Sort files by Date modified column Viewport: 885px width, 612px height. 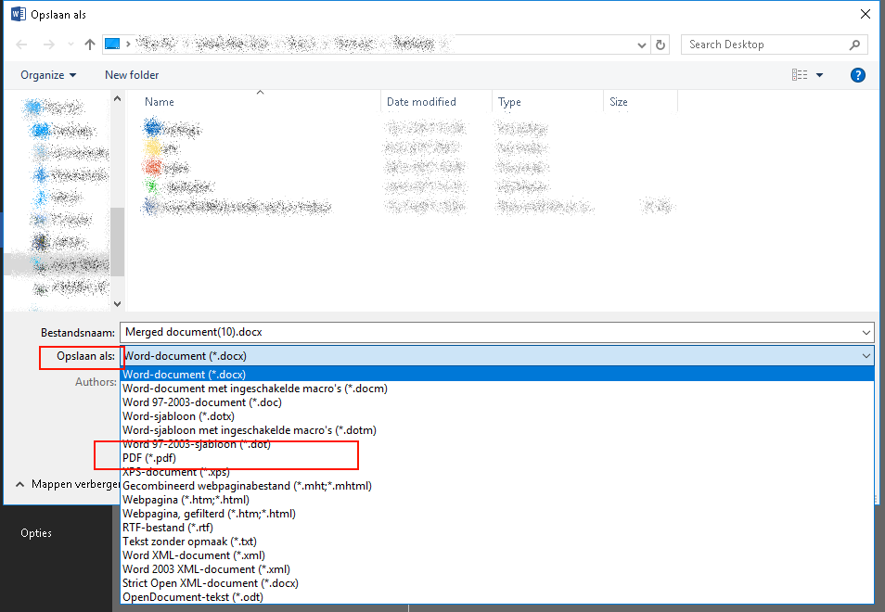pos(421,102)
